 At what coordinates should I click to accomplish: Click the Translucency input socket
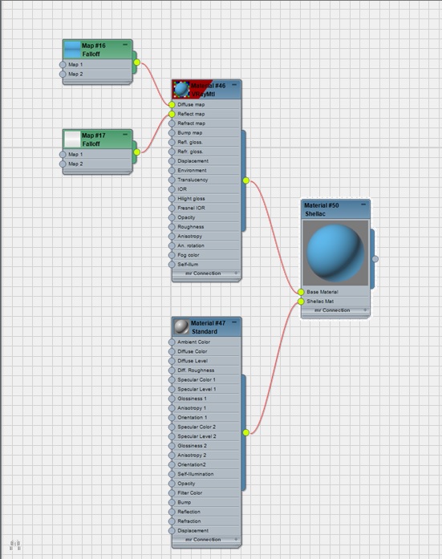tap(172, 180)
